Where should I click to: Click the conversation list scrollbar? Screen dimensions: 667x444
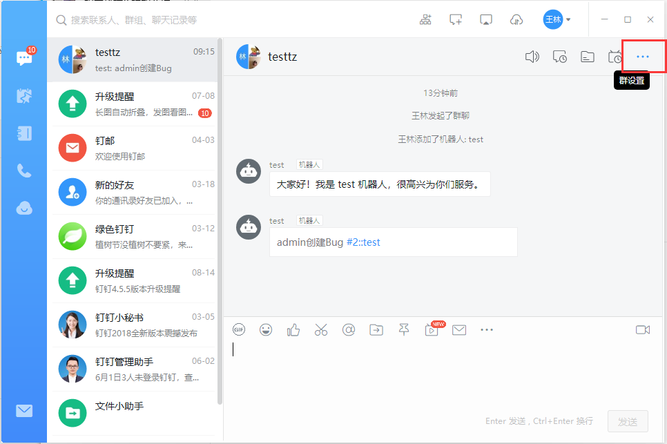tap(220, 221)
